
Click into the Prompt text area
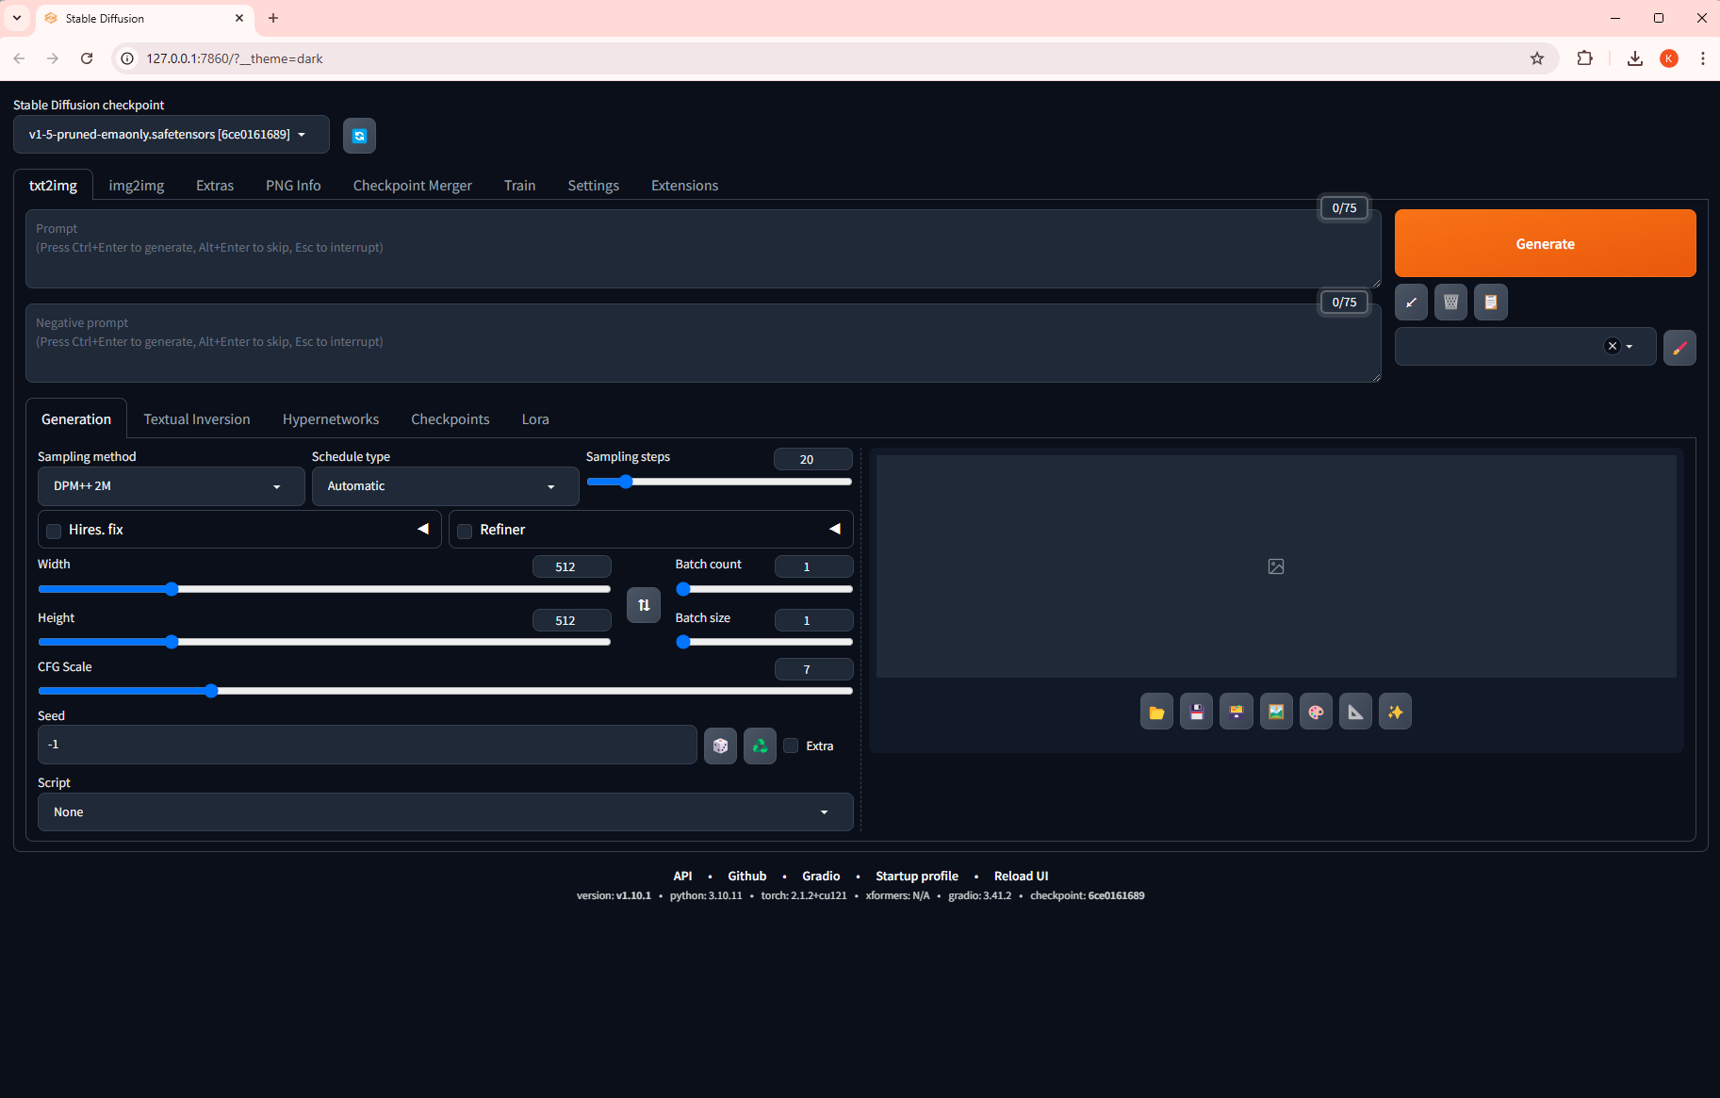(x=703, y=249)
